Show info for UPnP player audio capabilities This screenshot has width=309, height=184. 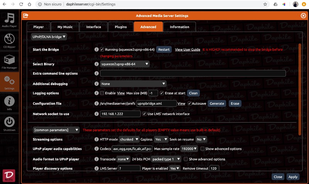click(96, 149)
